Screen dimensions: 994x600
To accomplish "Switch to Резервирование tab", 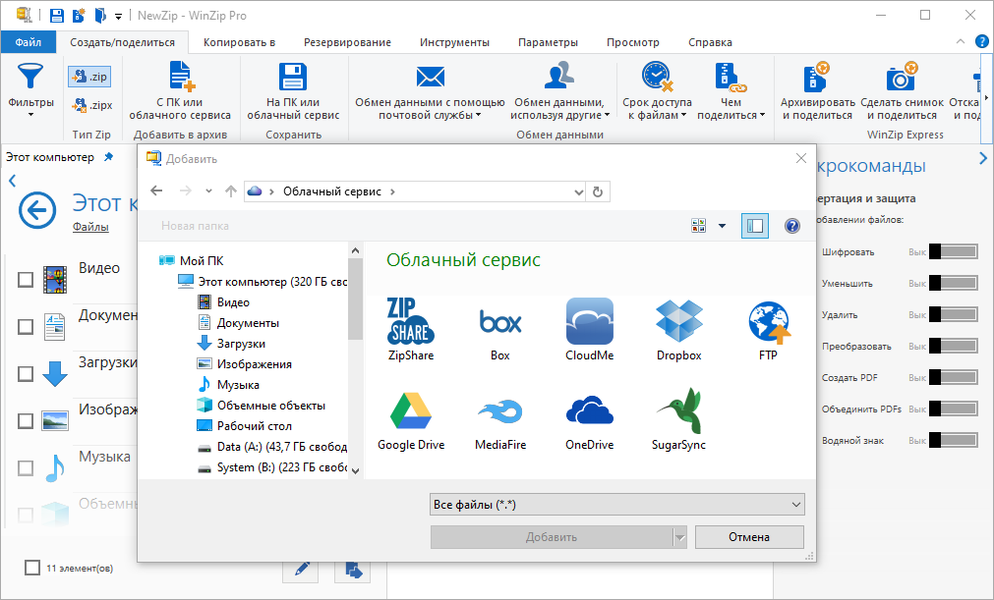I will pyautogui.click(x=347, y=42).
